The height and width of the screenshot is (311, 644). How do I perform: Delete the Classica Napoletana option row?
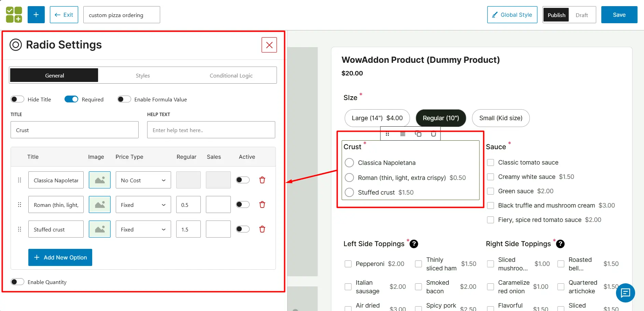(x=262, y=180)
